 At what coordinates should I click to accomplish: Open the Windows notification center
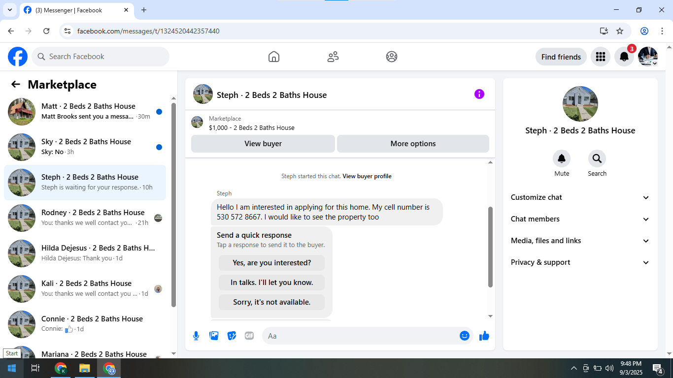coord(657,368)
